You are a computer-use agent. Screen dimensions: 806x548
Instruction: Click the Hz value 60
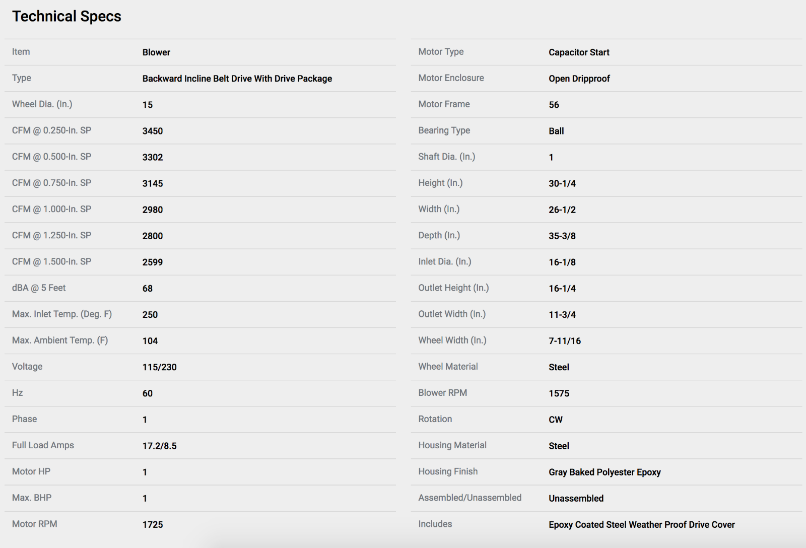pos(148,393)
